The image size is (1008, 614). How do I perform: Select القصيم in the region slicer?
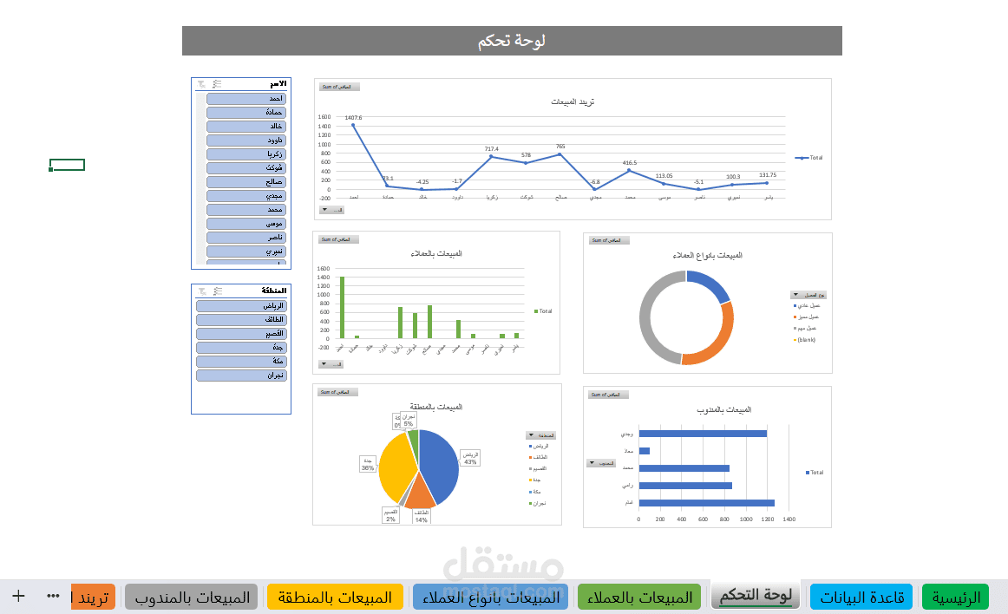coord(241,334)
